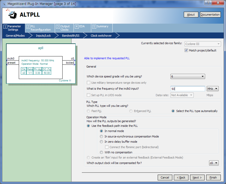Screen dimensions: 226x184
Task: Select the PLL type automatically option
Action: click(173, 111)
